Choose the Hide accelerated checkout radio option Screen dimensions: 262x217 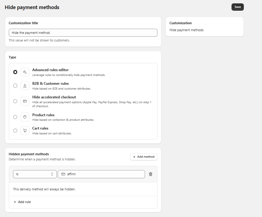click(15, 101)
